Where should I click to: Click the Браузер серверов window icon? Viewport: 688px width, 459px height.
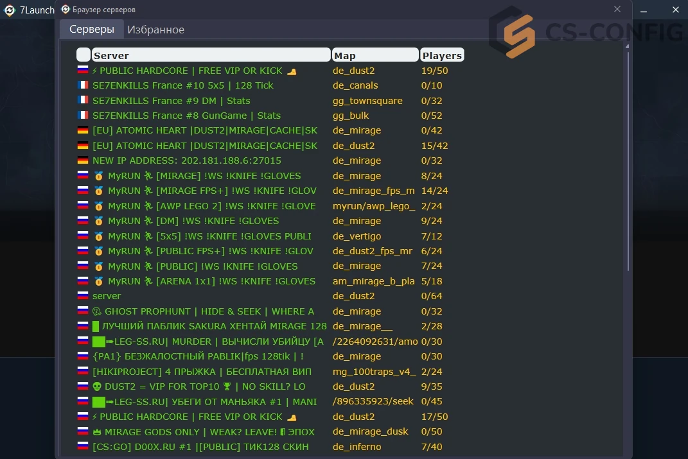pyautogui.click(x=65, y=9)
